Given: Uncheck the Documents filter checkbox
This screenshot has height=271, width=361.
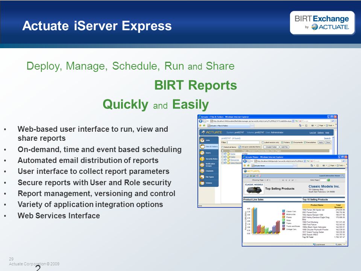Looking at the screenshot, I should (x=292, y=142).
